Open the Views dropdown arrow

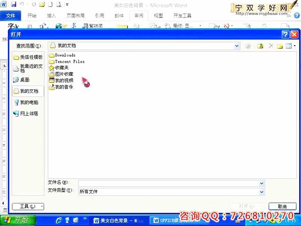[295, 46]
